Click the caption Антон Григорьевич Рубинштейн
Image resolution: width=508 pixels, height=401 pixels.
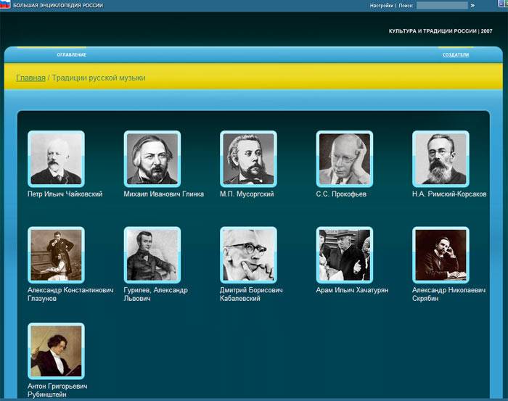(57, 390)
